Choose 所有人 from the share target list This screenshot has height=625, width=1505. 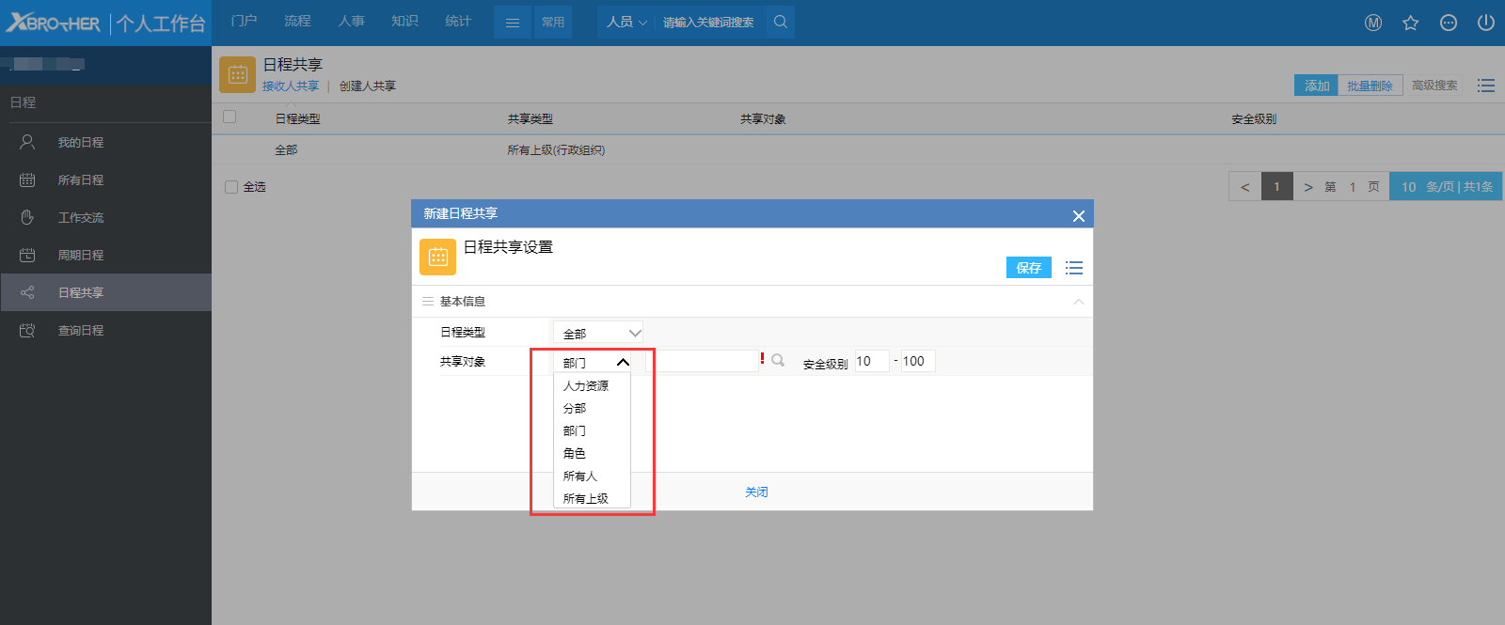(x=580, y=477)
